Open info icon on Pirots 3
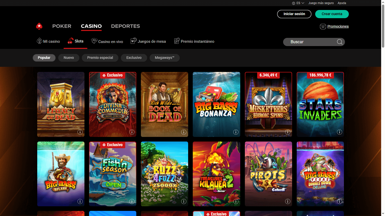The width and height of the screenshot is (385, 216). pyautogui.click(x=288, y=201)
